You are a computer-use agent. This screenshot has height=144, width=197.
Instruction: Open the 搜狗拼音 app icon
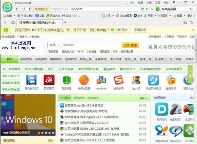tap(119, 80)
